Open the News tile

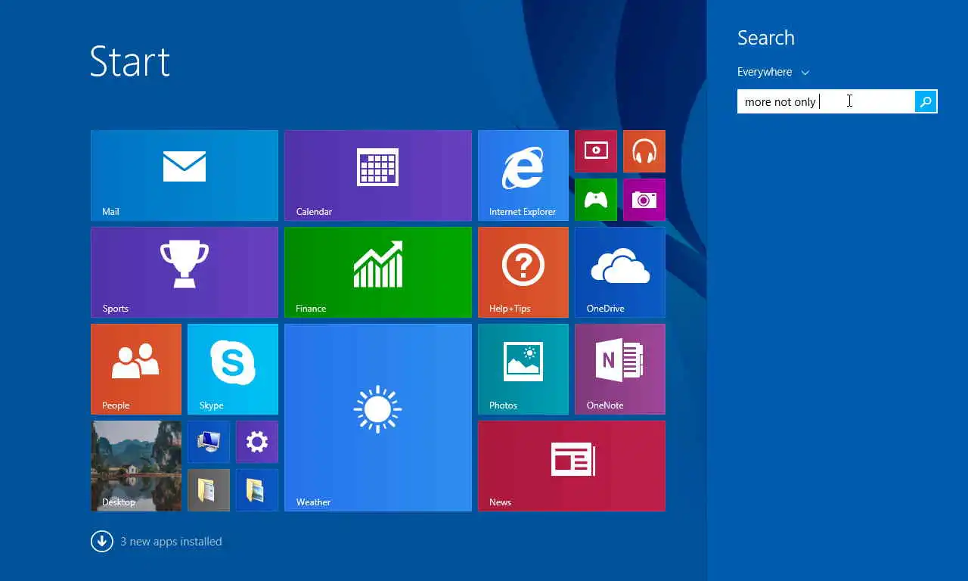pyautogui.click(x=572, y=466)
